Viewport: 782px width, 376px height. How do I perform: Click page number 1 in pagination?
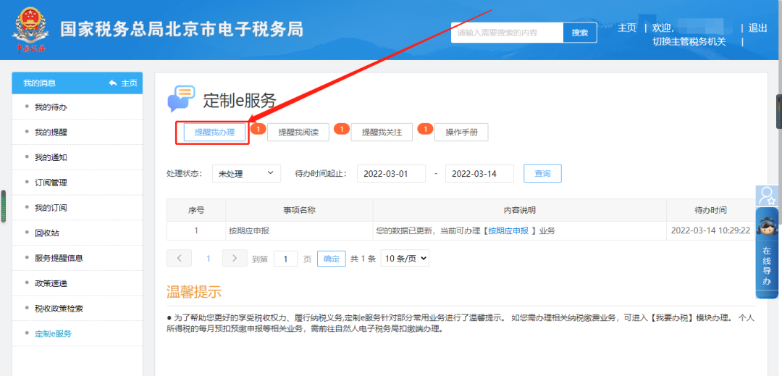coord(209,259)
